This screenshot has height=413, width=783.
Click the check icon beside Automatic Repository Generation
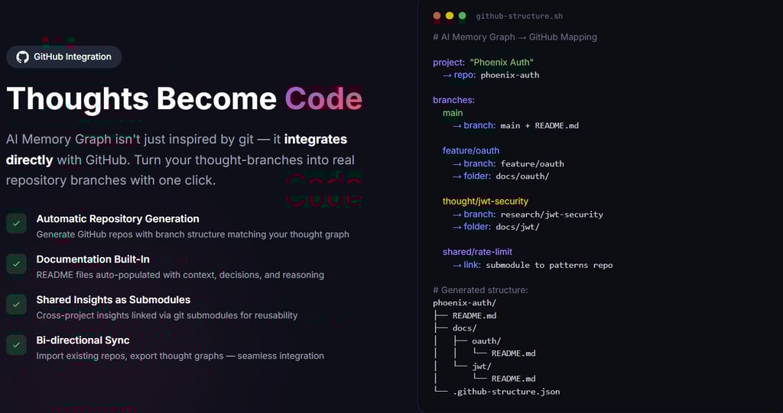point(17,224)
